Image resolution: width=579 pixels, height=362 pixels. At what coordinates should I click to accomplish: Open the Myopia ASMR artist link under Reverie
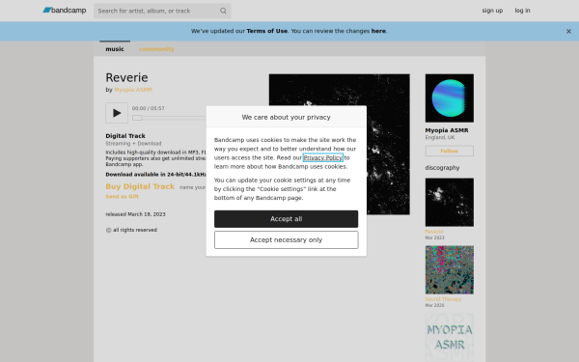pos(133,90)
